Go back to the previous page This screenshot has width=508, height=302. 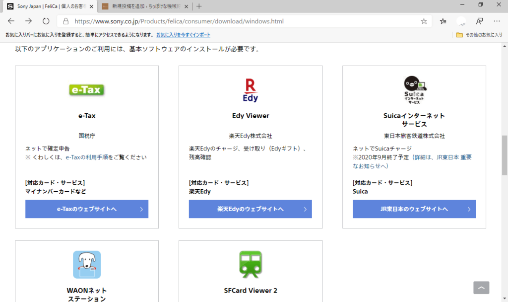pyautogui.click(x=11, y=21)
